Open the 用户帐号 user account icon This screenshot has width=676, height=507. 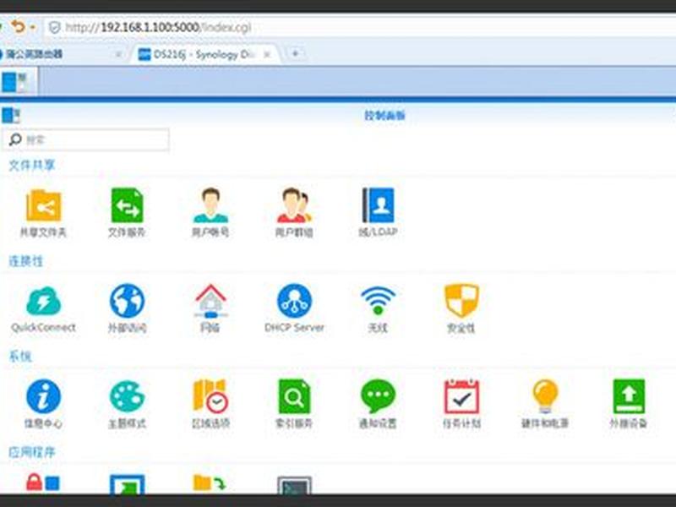(210, 205)
